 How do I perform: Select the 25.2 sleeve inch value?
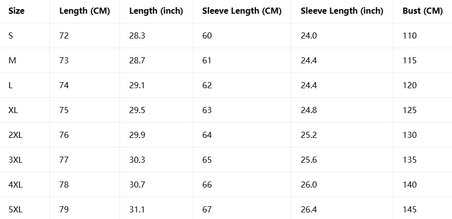[x=309, y=135]
